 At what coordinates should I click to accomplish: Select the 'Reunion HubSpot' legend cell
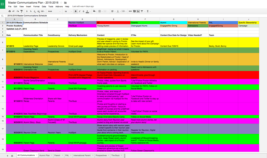(82, 22)
